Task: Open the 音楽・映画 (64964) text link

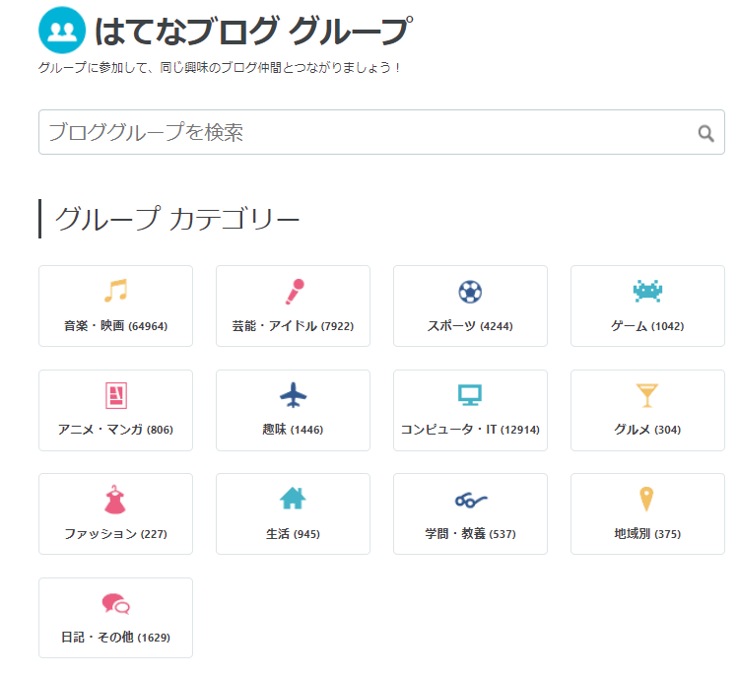Action: 115,326
